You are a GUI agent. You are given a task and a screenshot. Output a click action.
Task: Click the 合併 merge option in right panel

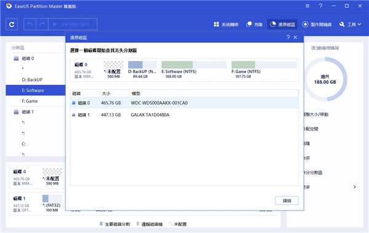coord(307,158)
